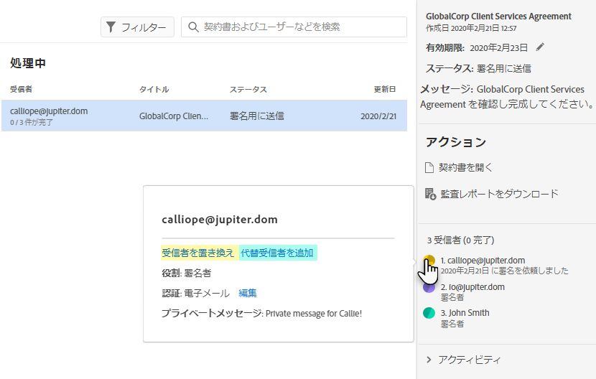Click the 2020年2月23日 expiration date

pyautogui.click(x=498, y=48)
